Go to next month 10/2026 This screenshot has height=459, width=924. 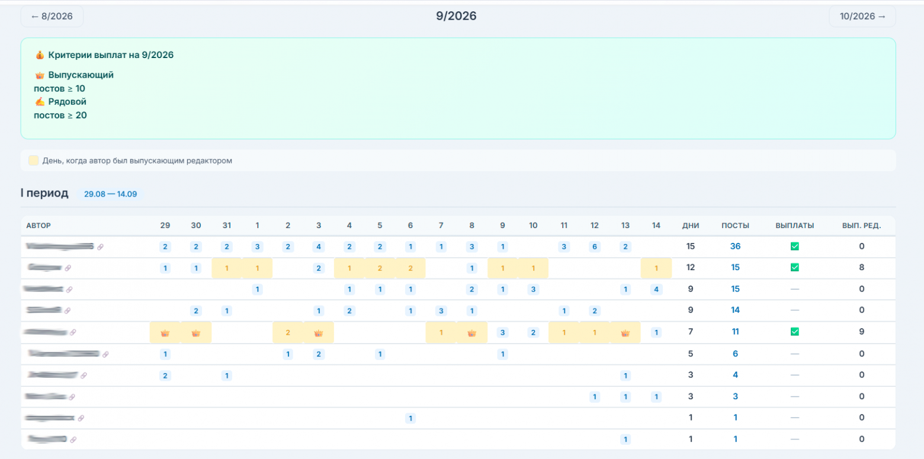(x=862, y=17)
